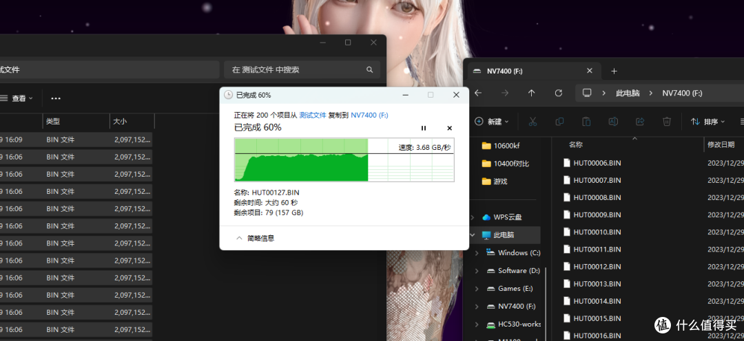The image size is (744, 341).
Task: Select file HUT00011.BIN
Action: pos(592,249)
